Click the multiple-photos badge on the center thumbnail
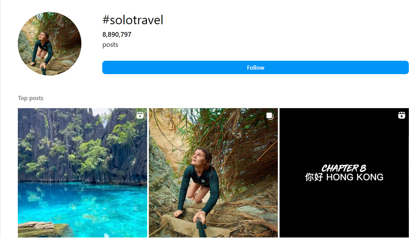 coord(270,116)
